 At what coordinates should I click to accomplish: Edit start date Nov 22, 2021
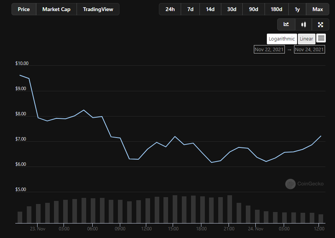click(269, 49)
